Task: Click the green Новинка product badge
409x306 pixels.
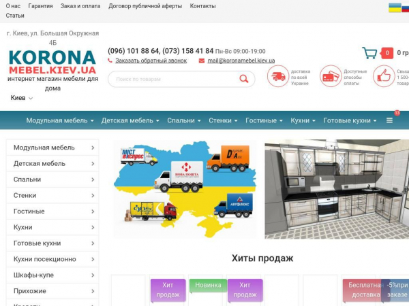Action: 208,285
